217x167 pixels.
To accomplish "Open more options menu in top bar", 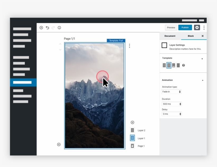I will [204, 27].
